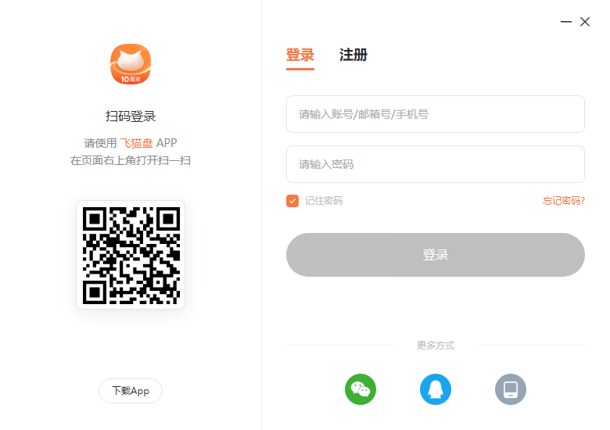Click the 扫码登录 heading
610x430 pixels.
coord(131,116)
